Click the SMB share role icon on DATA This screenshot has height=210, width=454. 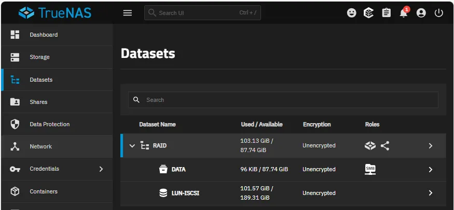click(370, 169)
